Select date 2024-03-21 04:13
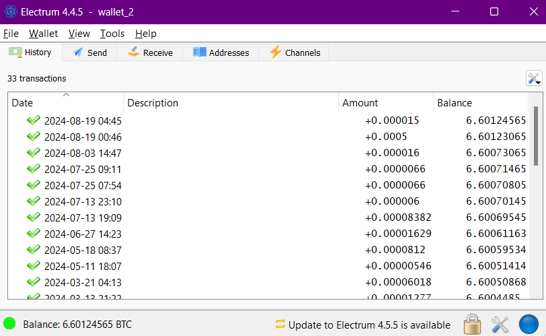Screen dimensions: 546x336 coord(83,282)
